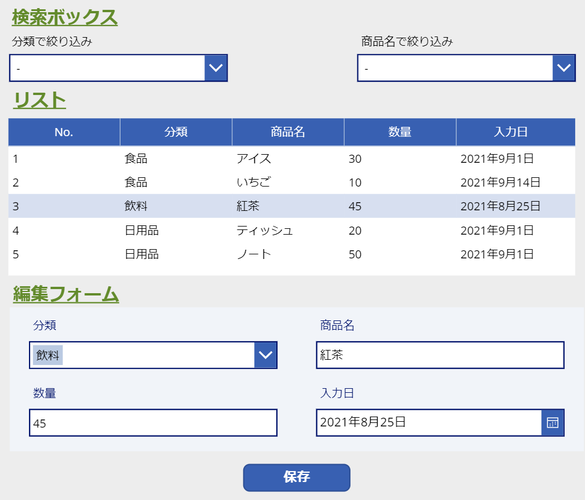
Task: Click the dropdown arrow in the 分類 edit field
Action: pyautogui.click(x=265, y=355)
